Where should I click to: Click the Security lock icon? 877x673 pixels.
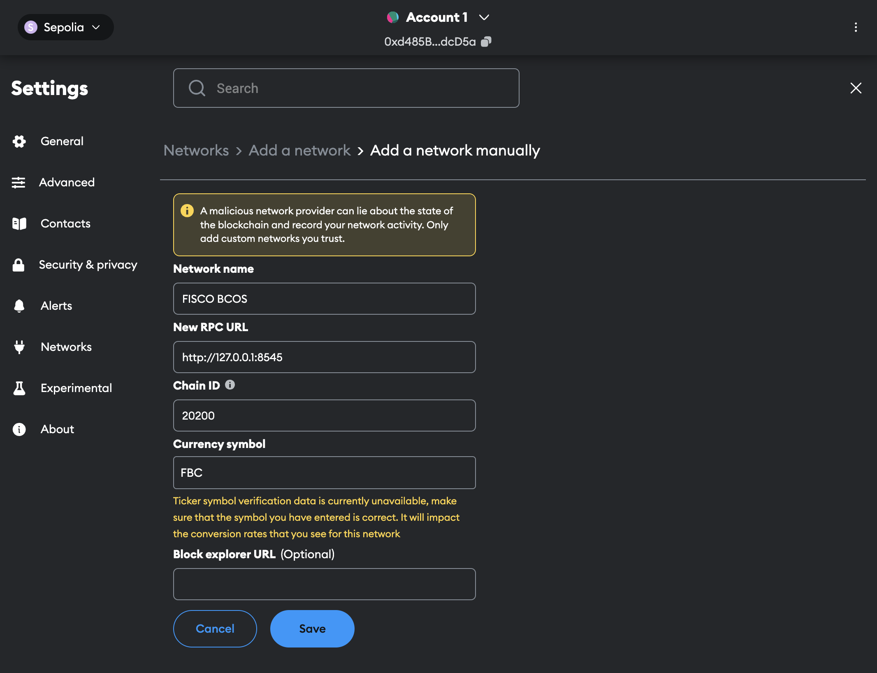point(19,265)
